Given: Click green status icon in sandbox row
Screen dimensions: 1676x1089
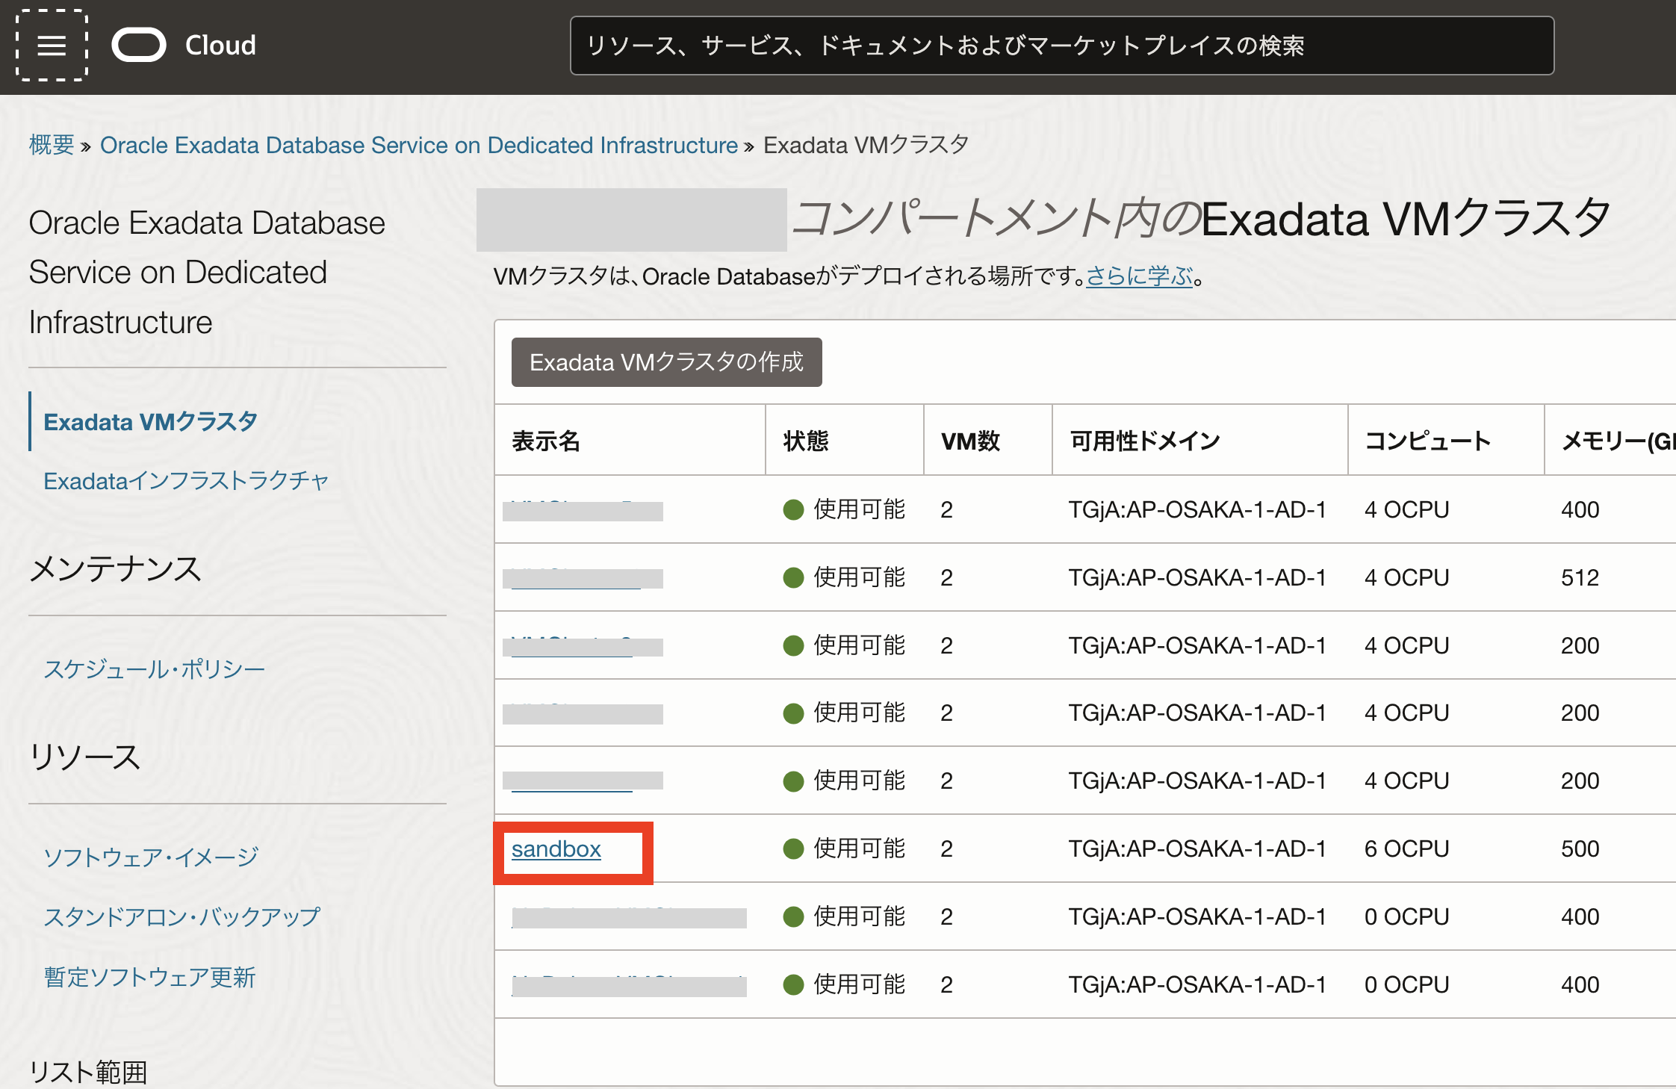Looking at the screenshot, I should 793,849.
